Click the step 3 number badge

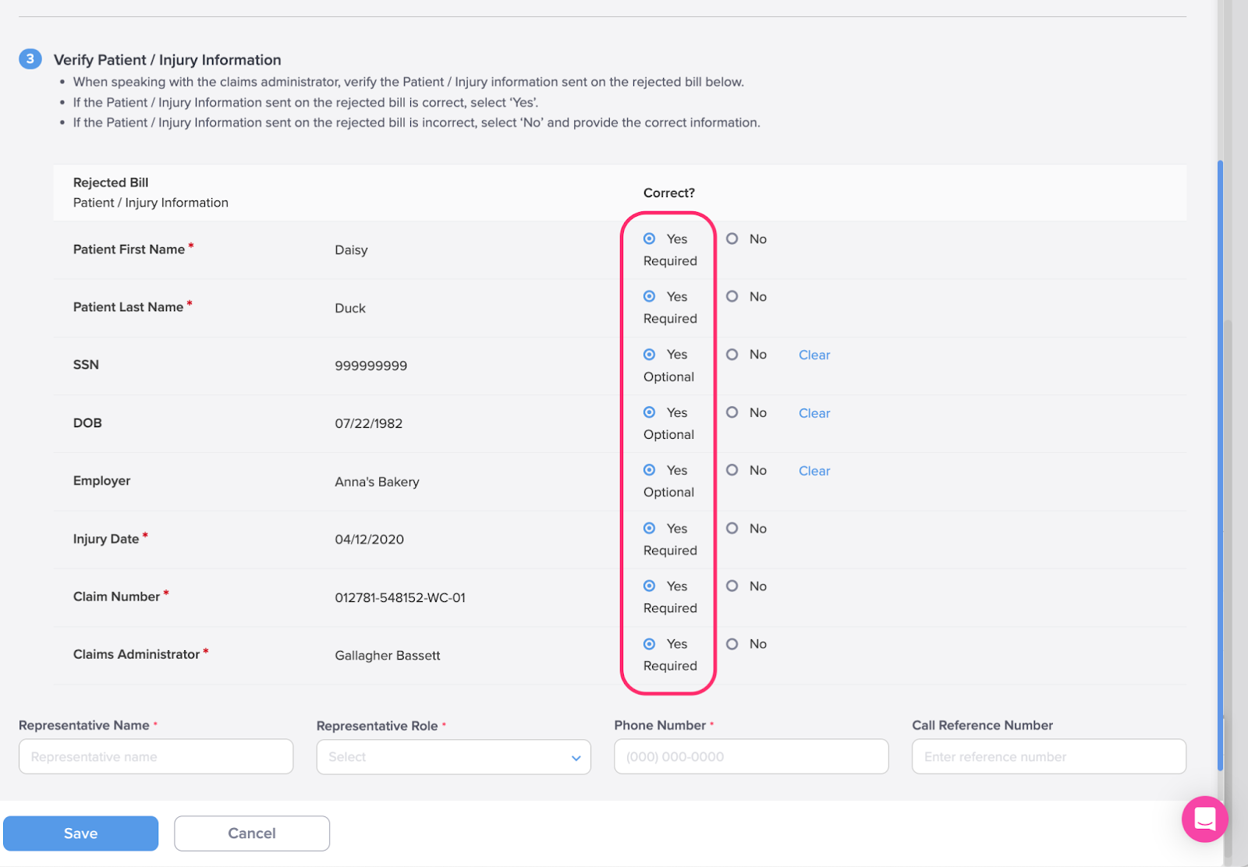tap(30, 59)
